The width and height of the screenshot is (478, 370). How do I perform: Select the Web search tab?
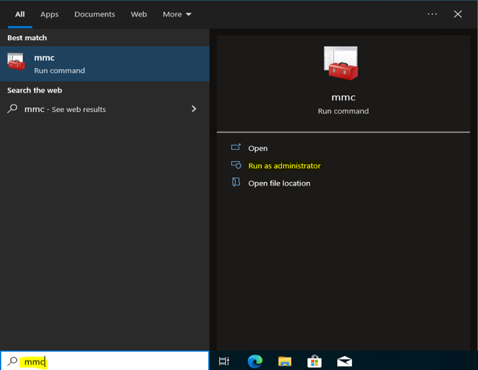pos(139,14)
